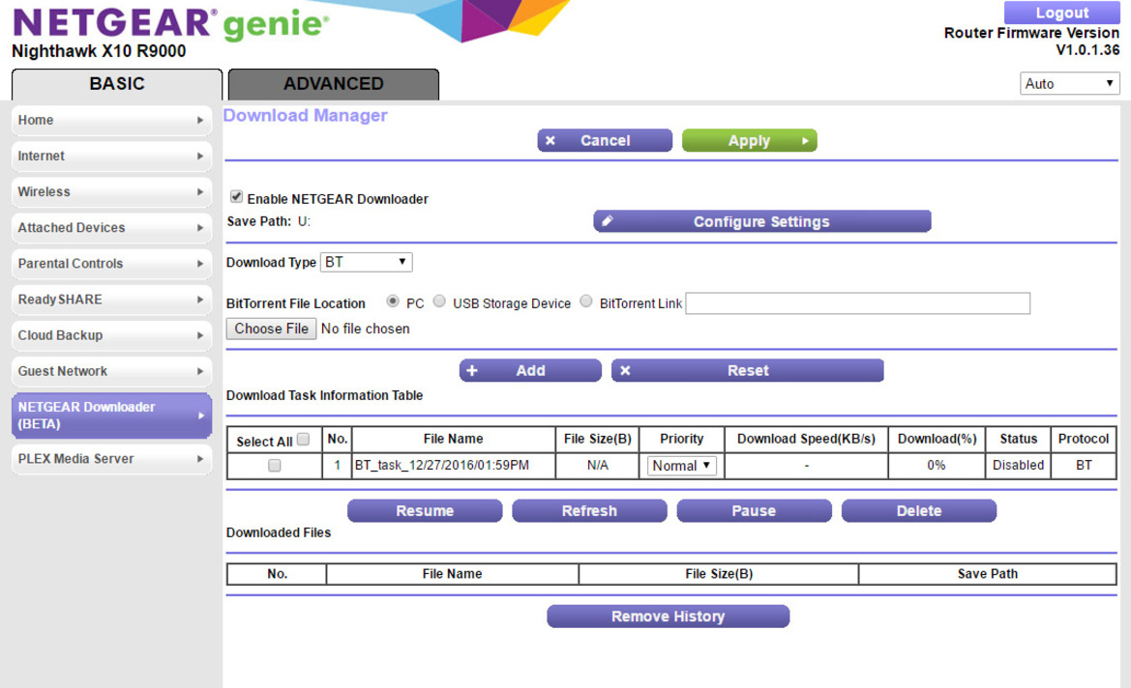Click the Download Speed(KB/s) column header
1131x688 pixels.
click(x=807, y=439)
